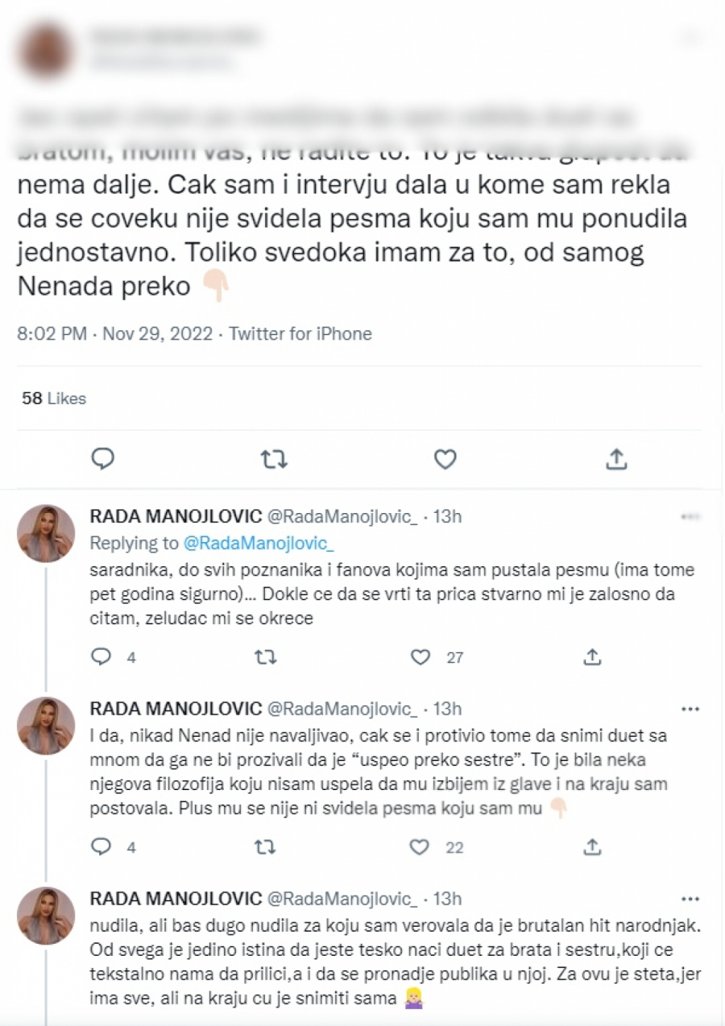Open the share icon on the main tweet
This screenshot has width=725, height=1026.
(x=617, y=458)
